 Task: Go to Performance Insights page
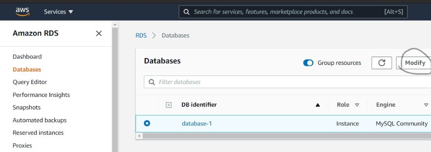[41, 95]
